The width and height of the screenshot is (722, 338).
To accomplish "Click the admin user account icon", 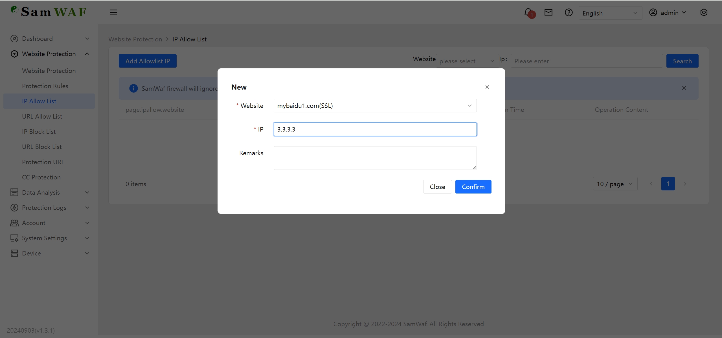I will pos(653,12).
